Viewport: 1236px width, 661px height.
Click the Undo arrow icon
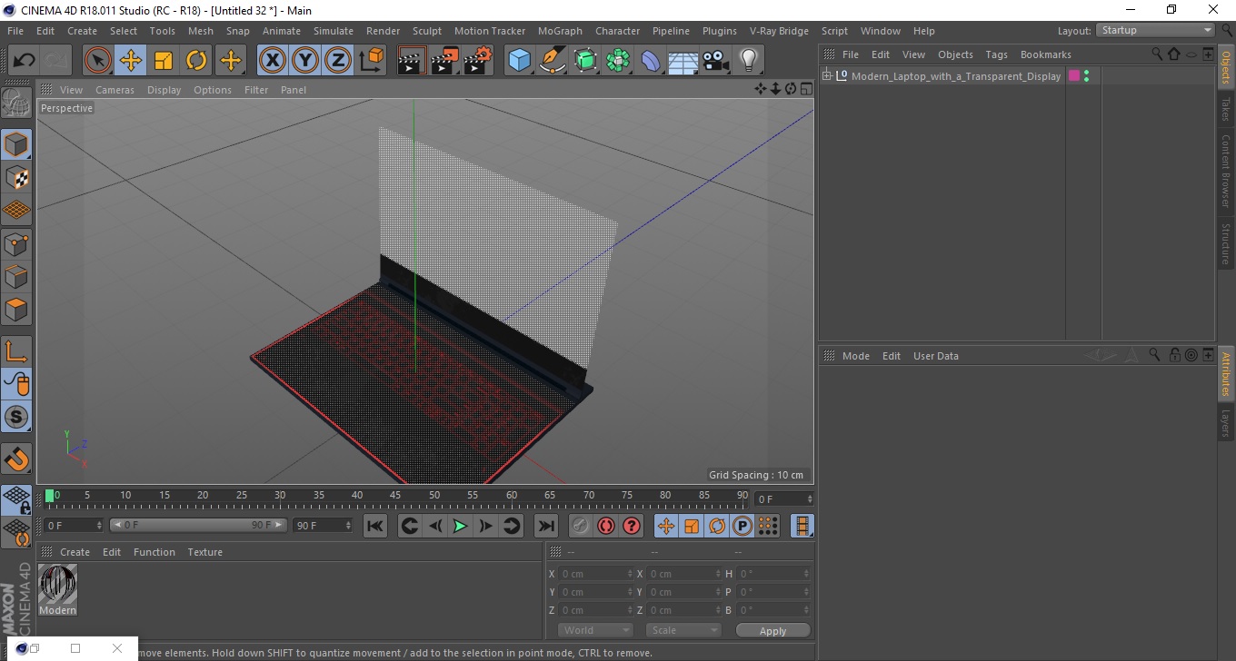tap(24, 61)
